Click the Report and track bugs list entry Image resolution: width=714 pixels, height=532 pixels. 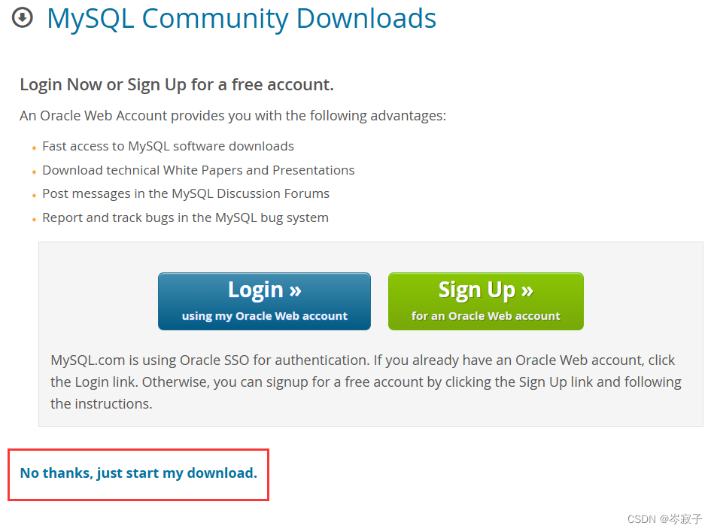186,217
